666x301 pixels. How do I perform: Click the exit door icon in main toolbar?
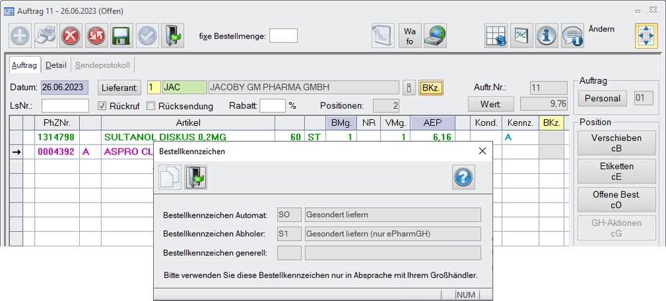tap(172, 36)
